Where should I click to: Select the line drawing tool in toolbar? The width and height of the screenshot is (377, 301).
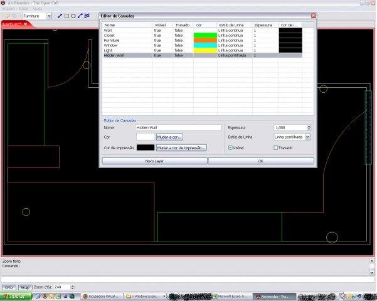click(x=60, y=16)
